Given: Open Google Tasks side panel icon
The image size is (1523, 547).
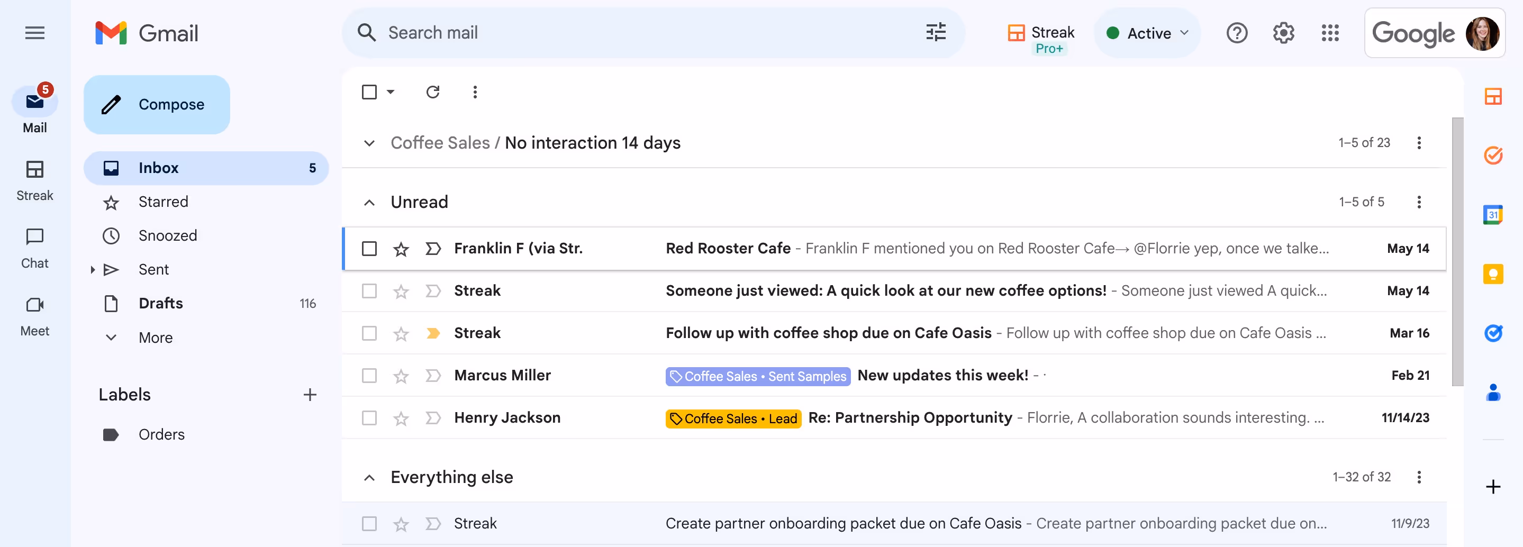Looking at the screenshot, I should coord(1493,333).
